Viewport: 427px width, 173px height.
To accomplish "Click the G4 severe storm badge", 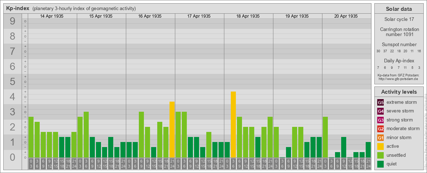I will 380,111.
